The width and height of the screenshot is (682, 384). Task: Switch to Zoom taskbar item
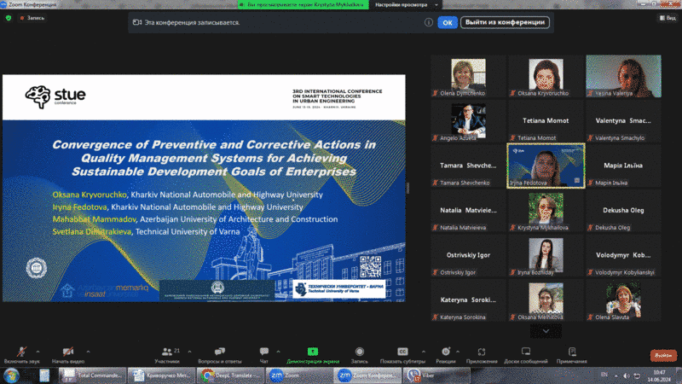point(300,375)
